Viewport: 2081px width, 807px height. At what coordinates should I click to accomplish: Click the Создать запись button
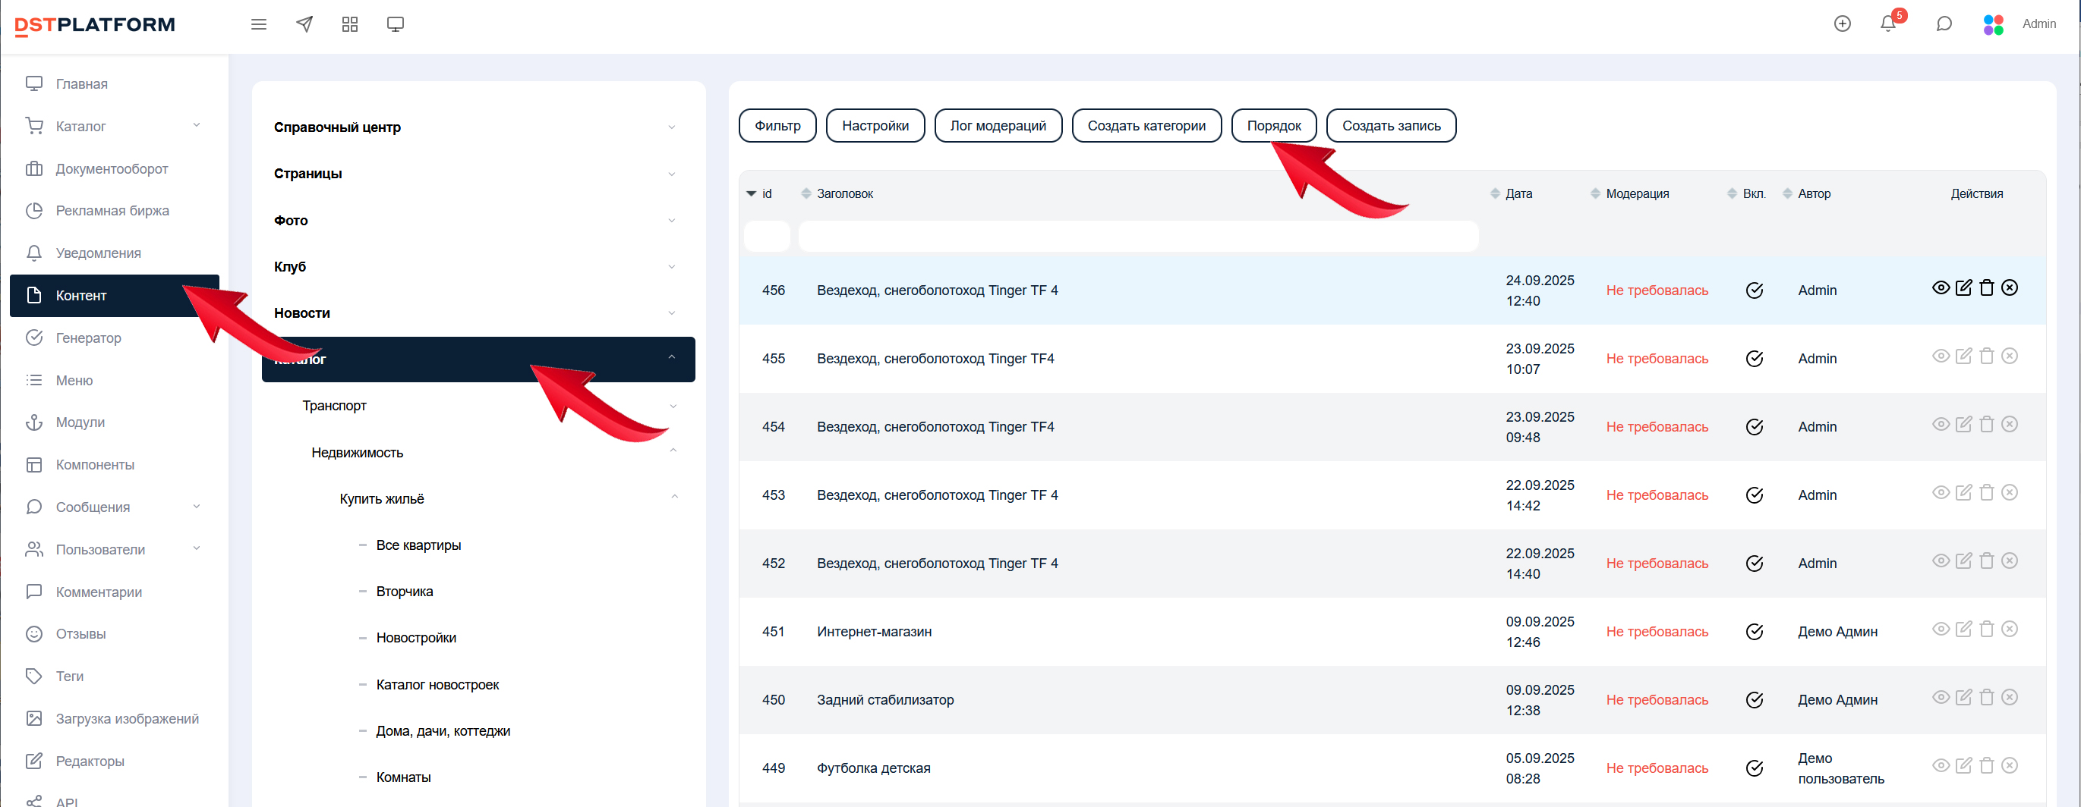[x=1390, y=126]
